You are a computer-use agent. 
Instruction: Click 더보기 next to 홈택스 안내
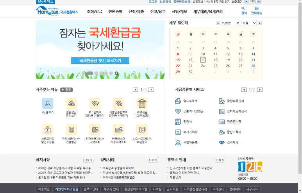tap(220, 160)
